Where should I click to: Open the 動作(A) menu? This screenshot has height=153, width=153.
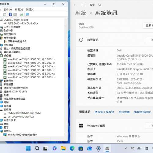pyautogui.click(x=8, y=9)
